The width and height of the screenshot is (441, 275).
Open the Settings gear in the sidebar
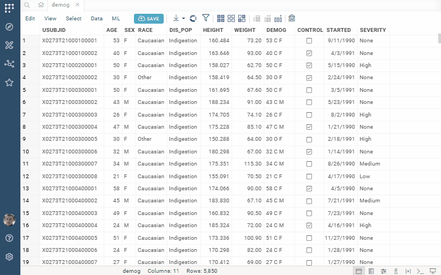coord(9,257)
